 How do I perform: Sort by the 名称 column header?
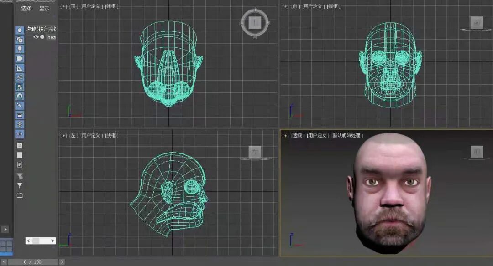click(41, 29)
